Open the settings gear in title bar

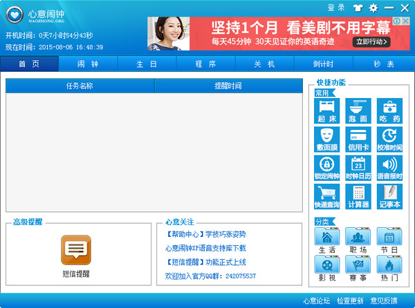373,8
